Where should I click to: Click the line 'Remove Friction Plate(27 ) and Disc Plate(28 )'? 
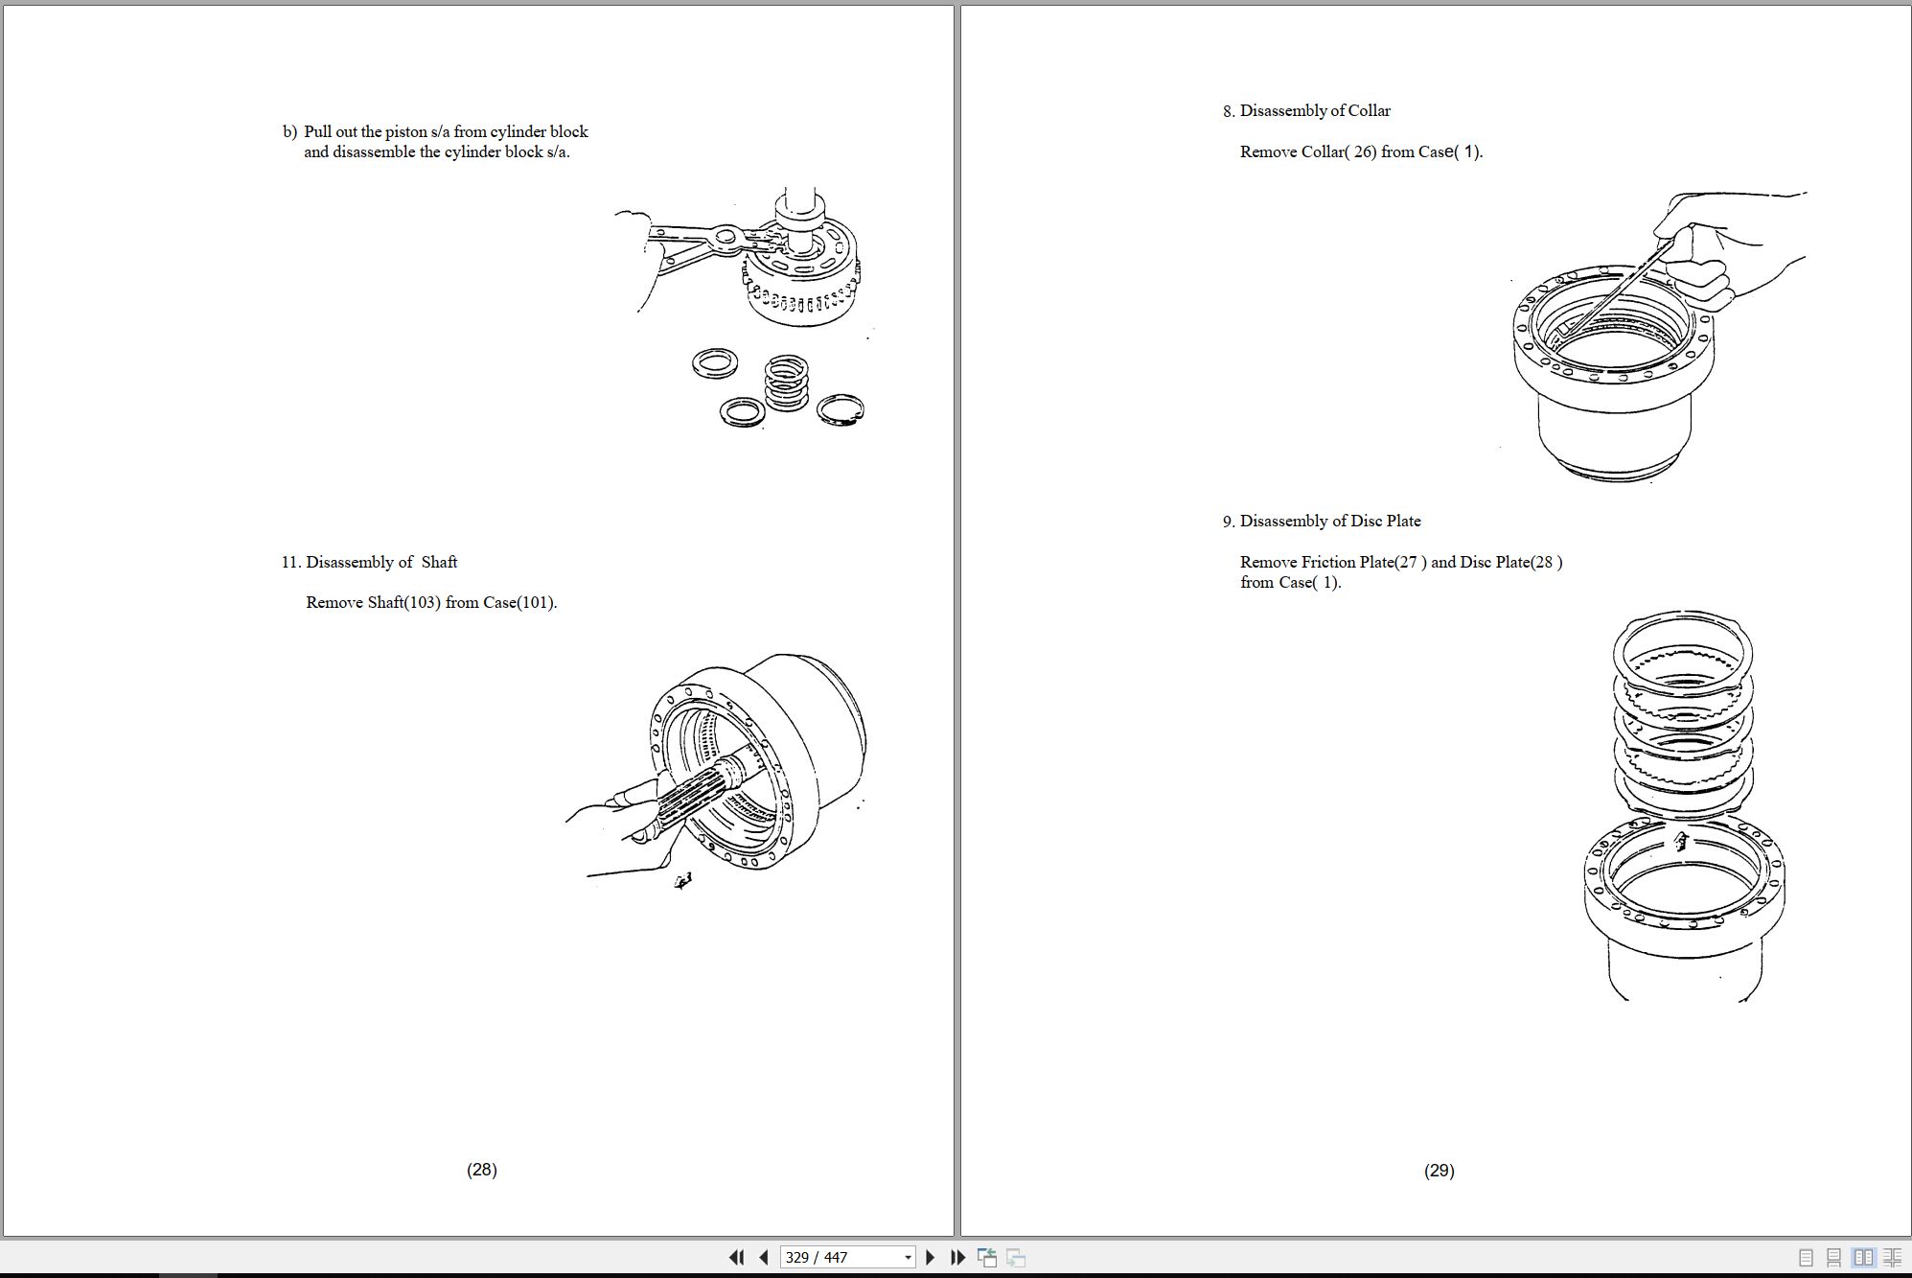tap(1401, 562)
